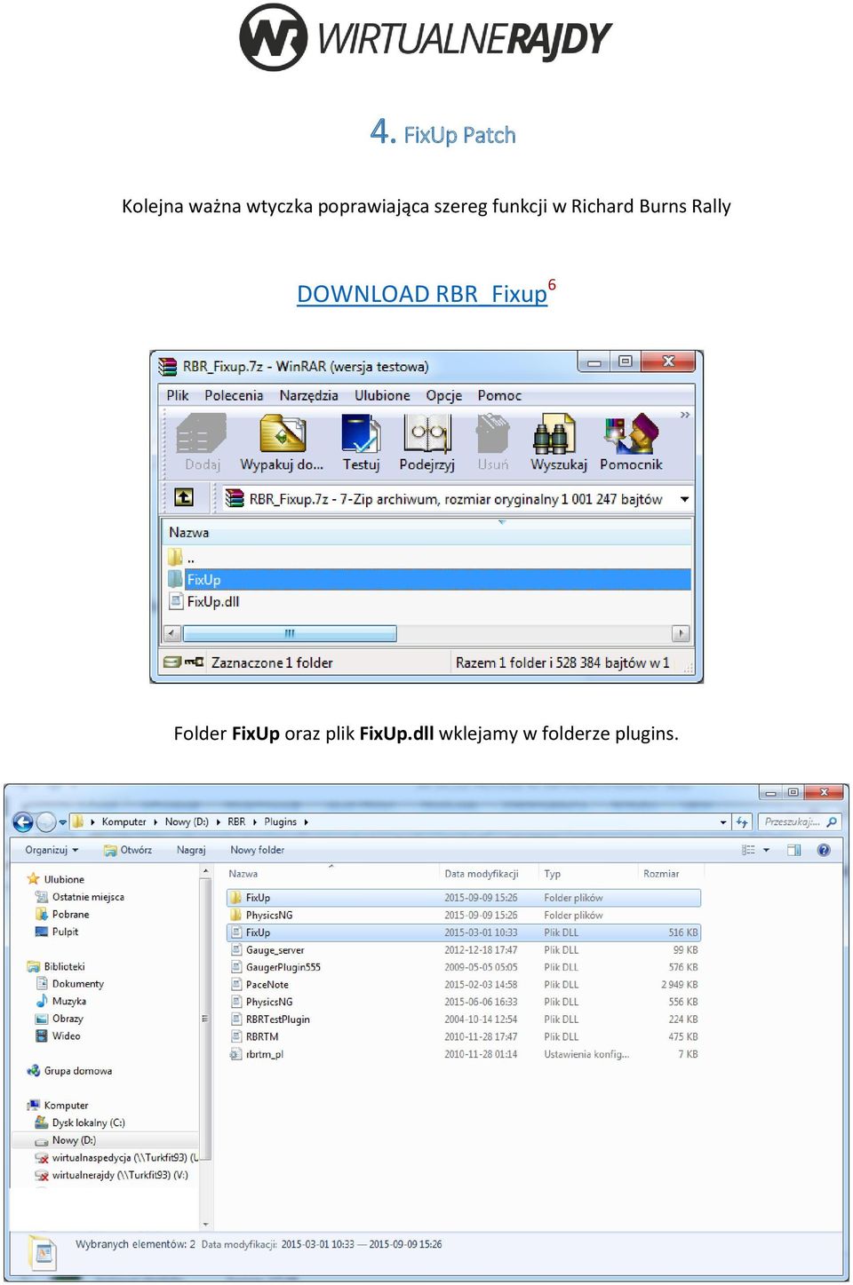Image resolution: width=853 pixels, height=1285 pixels.
Task: Click the Przeszukaj search field
Action: click(800, 822)
